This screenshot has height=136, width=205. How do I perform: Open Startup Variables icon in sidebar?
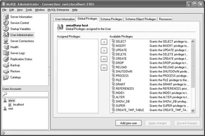point(6,29)
